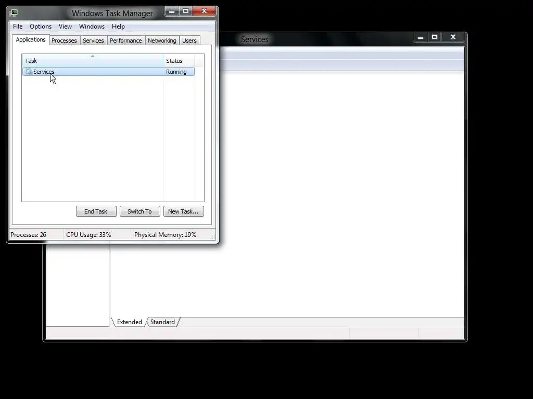Open the File menu
This screenshot has height=399, width=533.
(18, 26)
